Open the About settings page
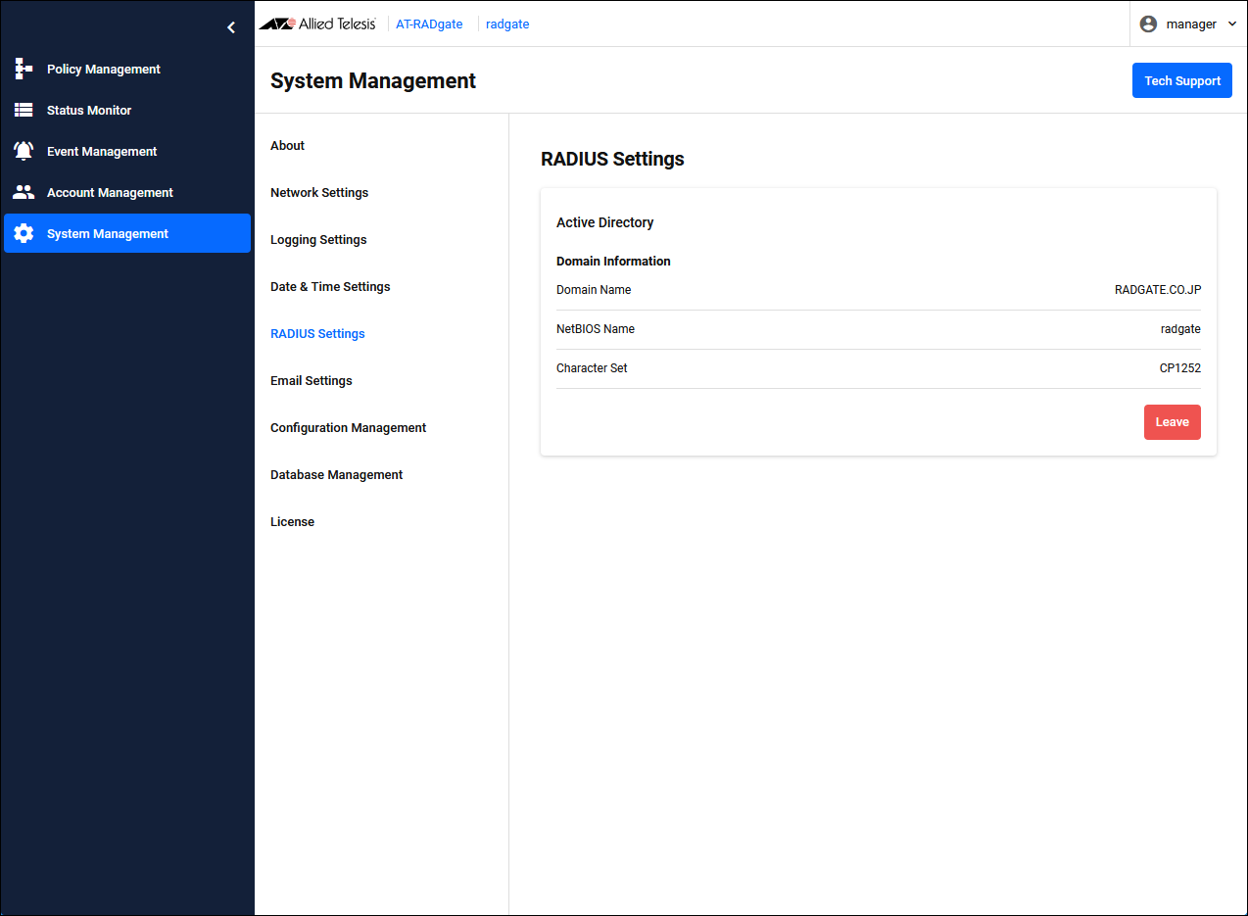Viewport: 1248px width, 916px height. [287, 146]
